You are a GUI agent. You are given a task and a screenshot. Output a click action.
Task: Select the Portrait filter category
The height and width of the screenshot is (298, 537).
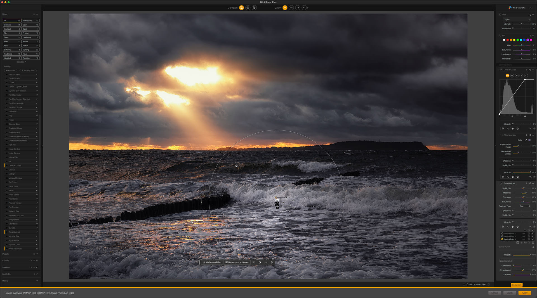click(x=30, y=46)
